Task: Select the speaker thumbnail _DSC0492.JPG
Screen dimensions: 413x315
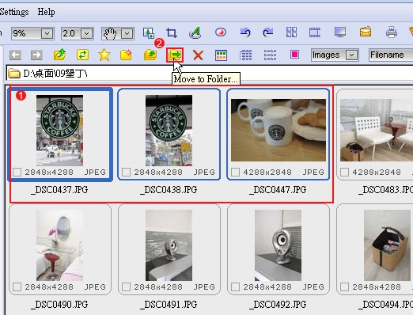Action: pyautogui.click(x=278, y=245)
